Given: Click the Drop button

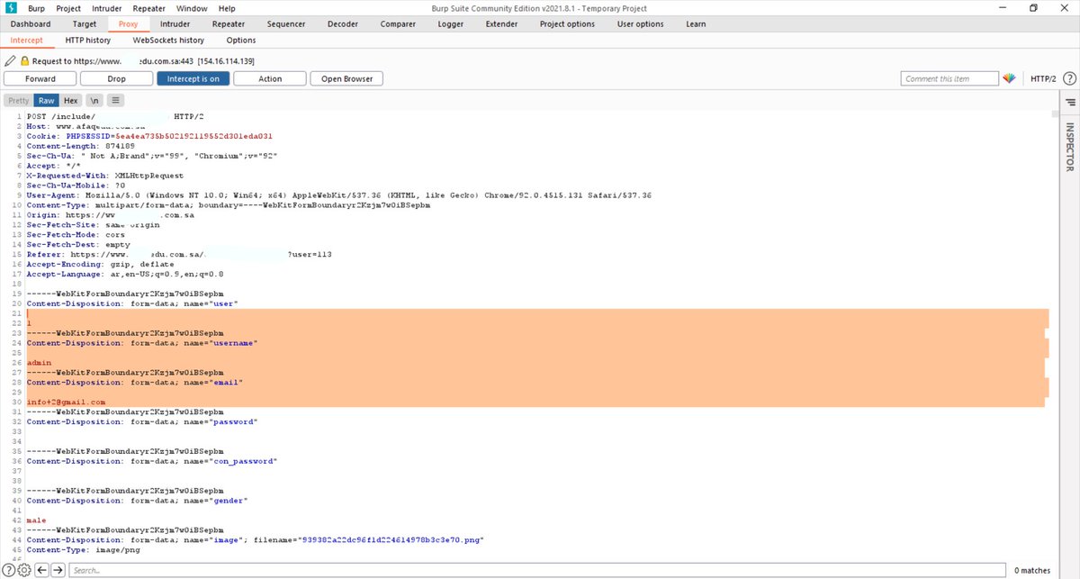Looking at the screenshot, I should 117,78.
